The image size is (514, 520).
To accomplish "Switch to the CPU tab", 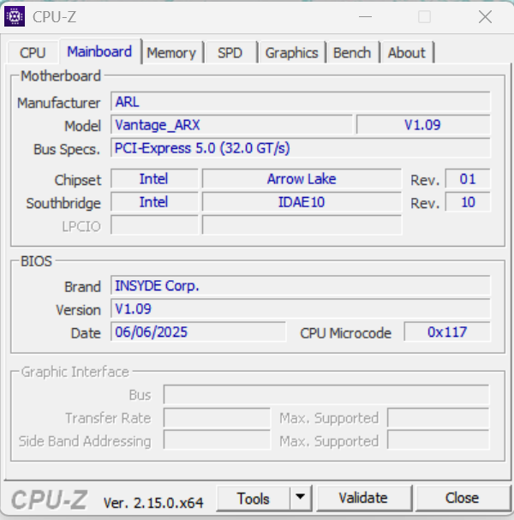I will tap(33, 53).
